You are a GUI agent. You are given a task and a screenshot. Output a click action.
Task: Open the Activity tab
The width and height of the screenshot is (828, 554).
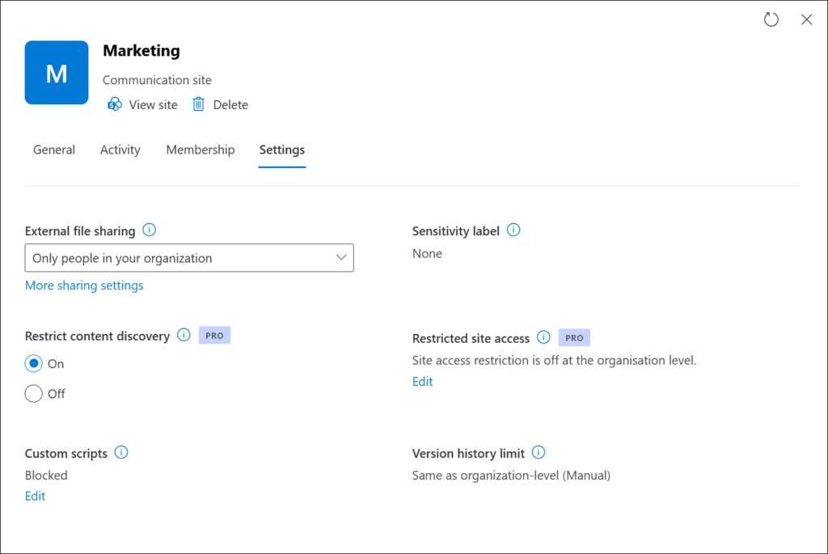click(120, 150)
